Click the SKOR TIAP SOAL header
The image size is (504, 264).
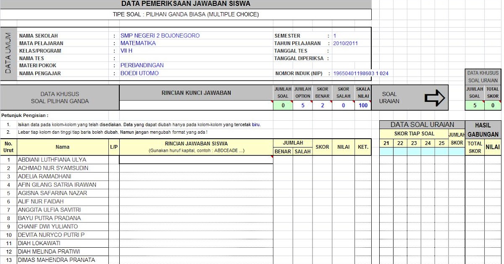point(414,134)
